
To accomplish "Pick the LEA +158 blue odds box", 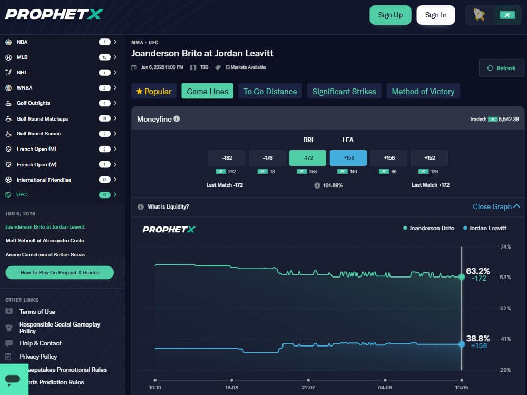I will coord(348,158).
